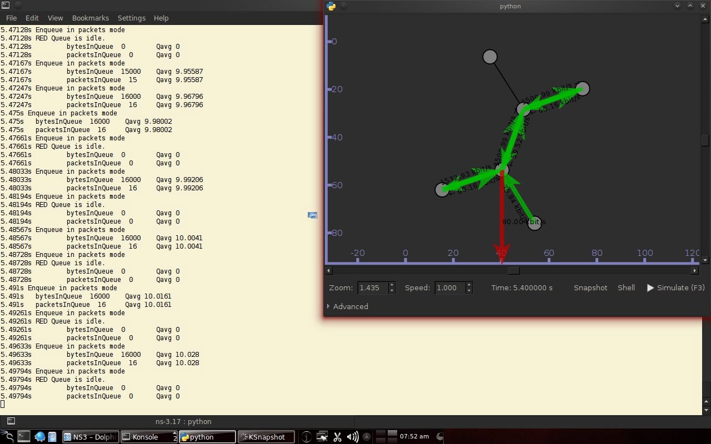
Task: Open the View menu in Konsole
Action: 55,18
